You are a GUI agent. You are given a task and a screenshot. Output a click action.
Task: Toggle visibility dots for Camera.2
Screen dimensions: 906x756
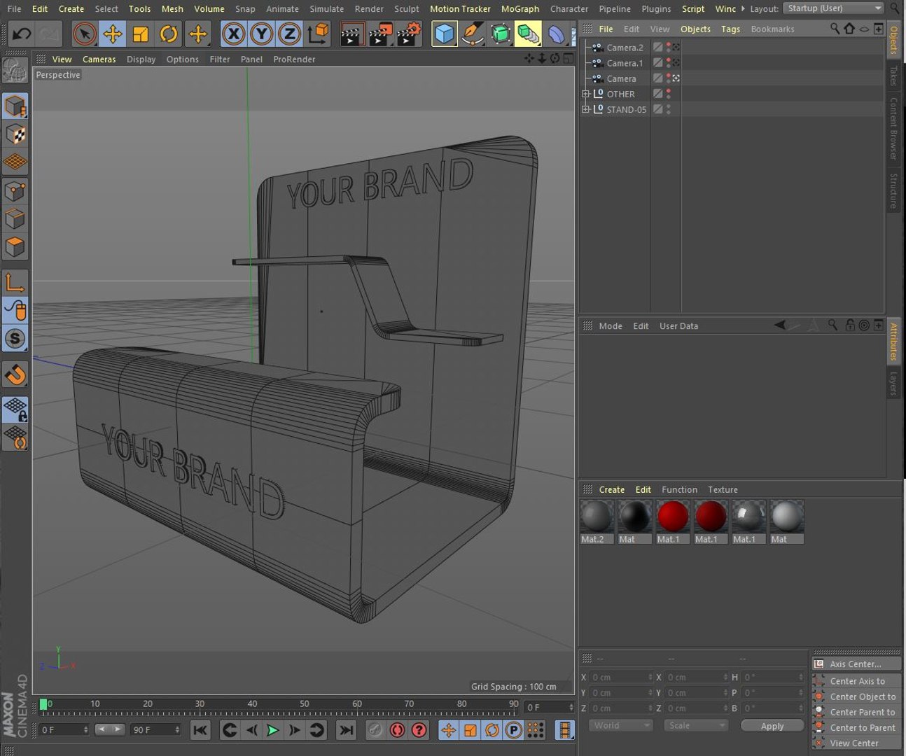(x=669, y=48)
